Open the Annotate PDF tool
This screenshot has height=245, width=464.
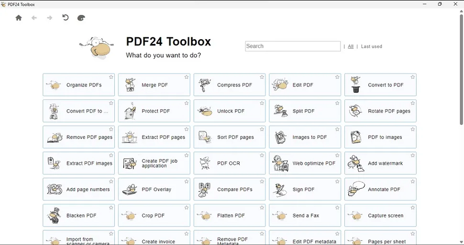(x=381, y=189)
